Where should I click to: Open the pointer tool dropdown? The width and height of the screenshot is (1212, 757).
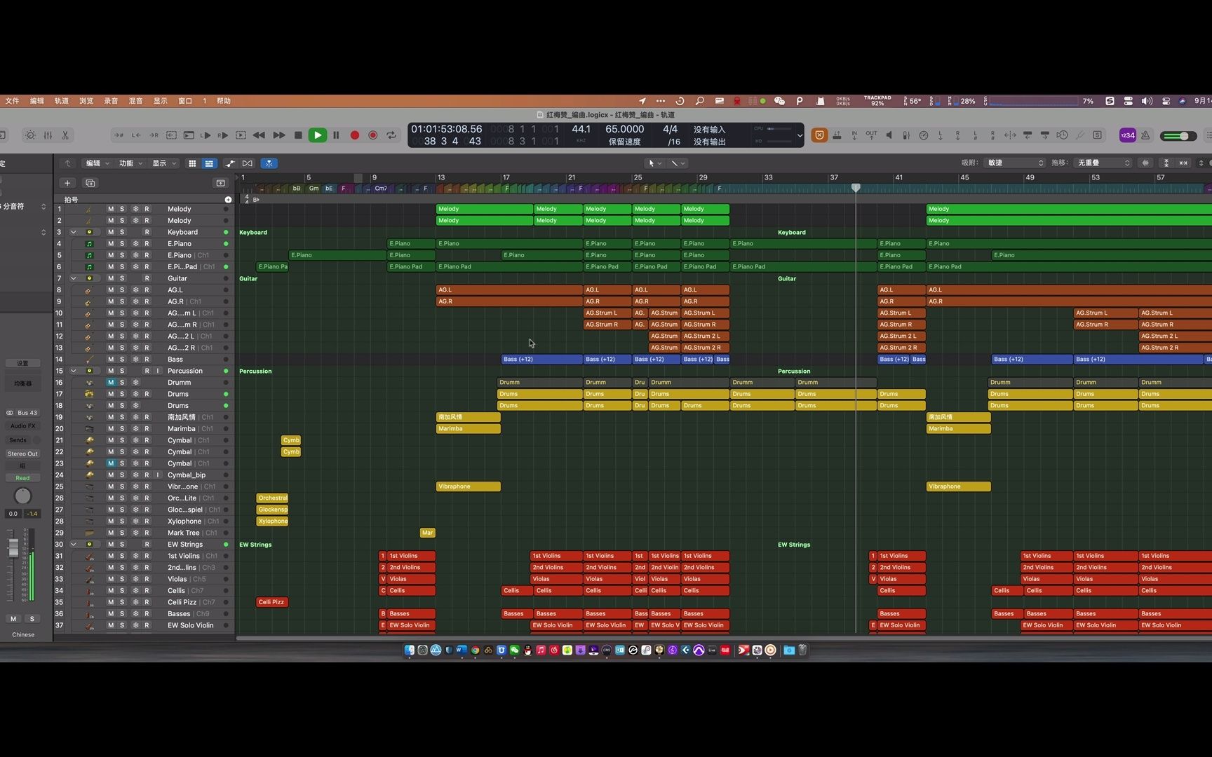coord(655,163)
